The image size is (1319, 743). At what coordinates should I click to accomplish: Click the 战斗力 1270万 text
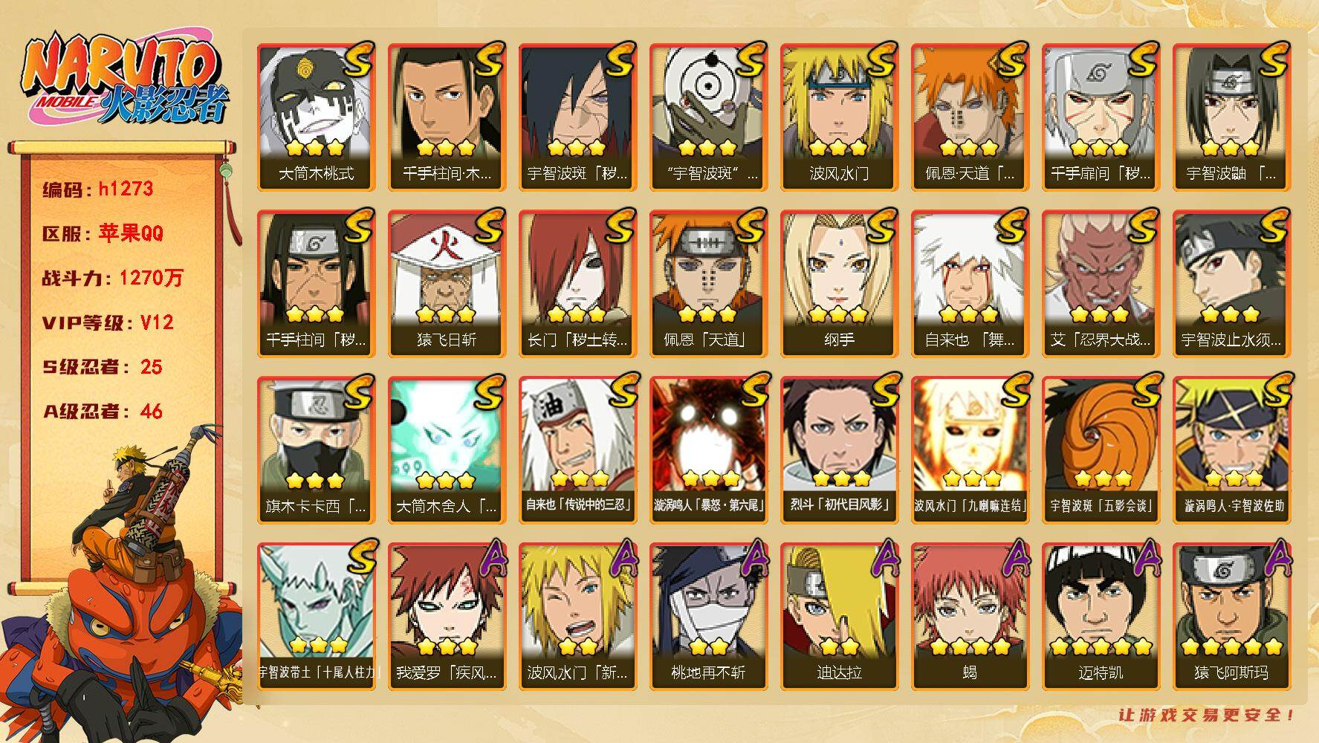click(112, 278)
